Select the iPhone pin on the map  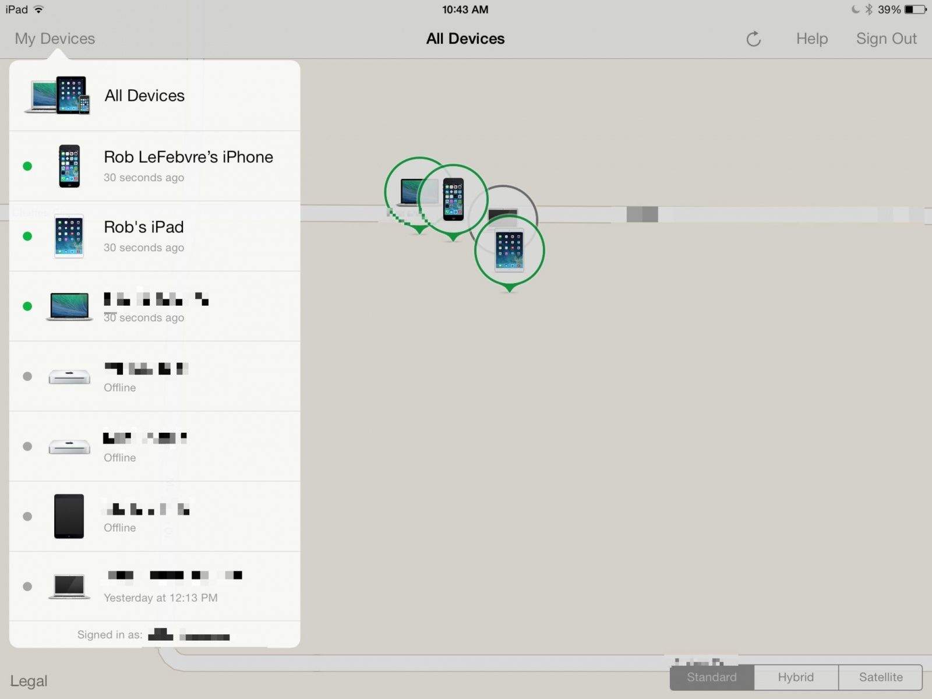[453, 200]
